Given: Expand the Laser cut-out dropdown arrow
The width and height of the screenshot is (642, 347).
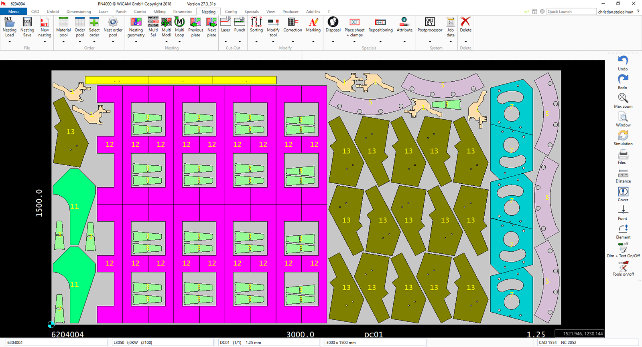Looking at the screenshot, I should tap(226, 42).
